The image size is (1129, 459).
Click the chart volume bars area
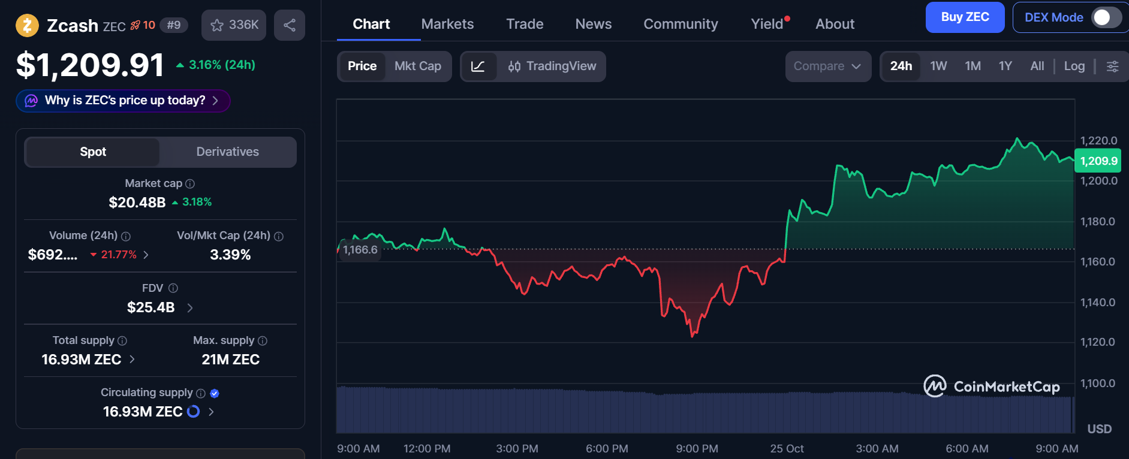[x=705, y=410]
